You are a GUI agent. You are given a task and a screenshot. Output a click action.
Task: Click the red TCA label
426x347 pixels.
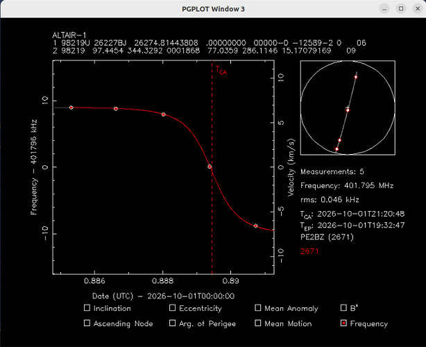(x=221, y=70)
